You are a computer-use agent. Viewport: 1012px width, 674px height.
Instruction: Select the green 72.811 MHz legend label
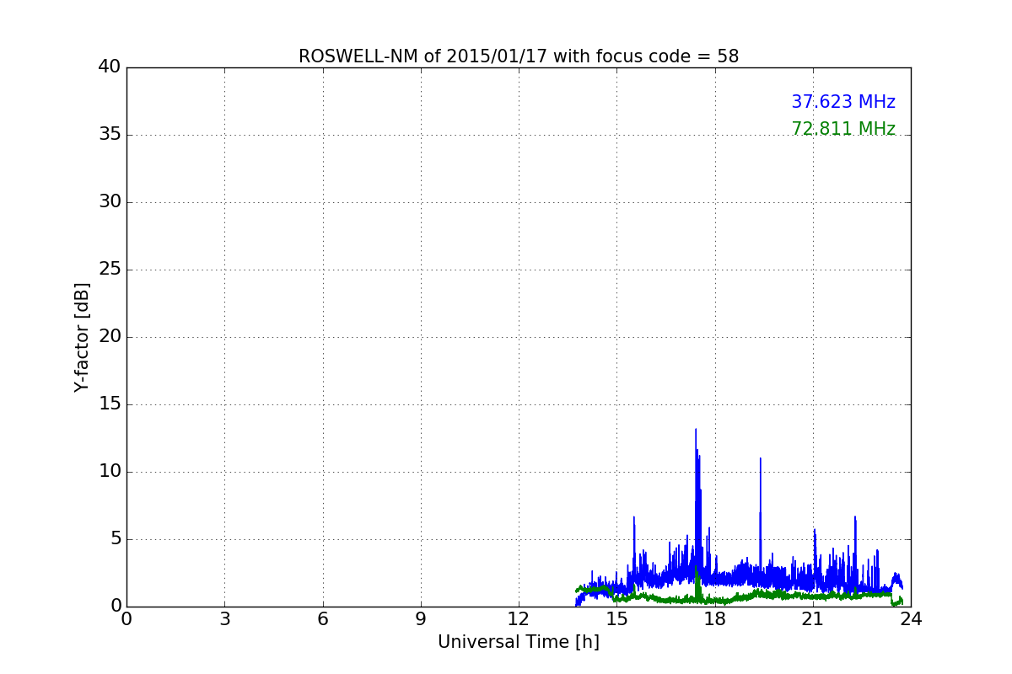(843, 129)
